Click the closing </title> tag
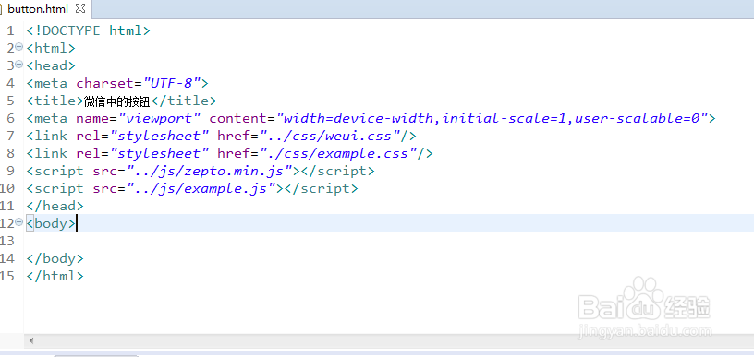Viewport: 754px width, 357px height. [184, 101]
